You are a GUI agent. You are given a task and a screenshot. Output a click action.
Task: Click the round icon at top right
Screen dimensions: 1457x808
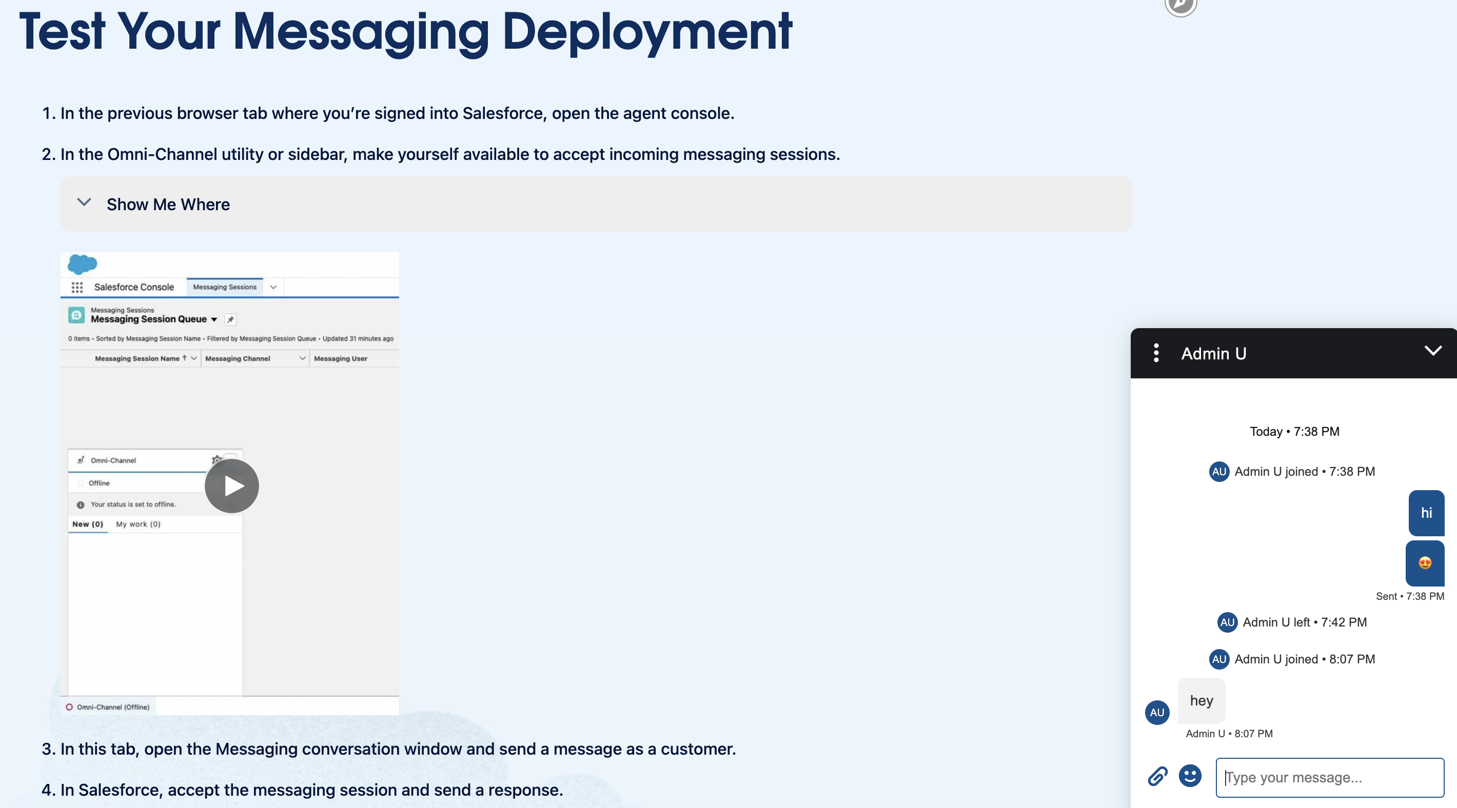click(x=1180, y=6)
